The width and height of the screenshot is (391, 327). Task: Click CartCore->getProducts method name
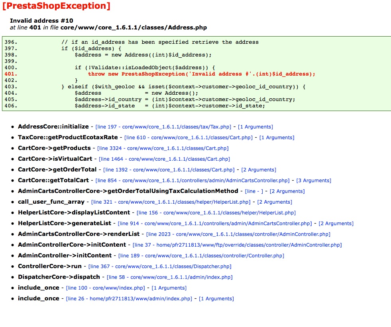tap(54, 148)
